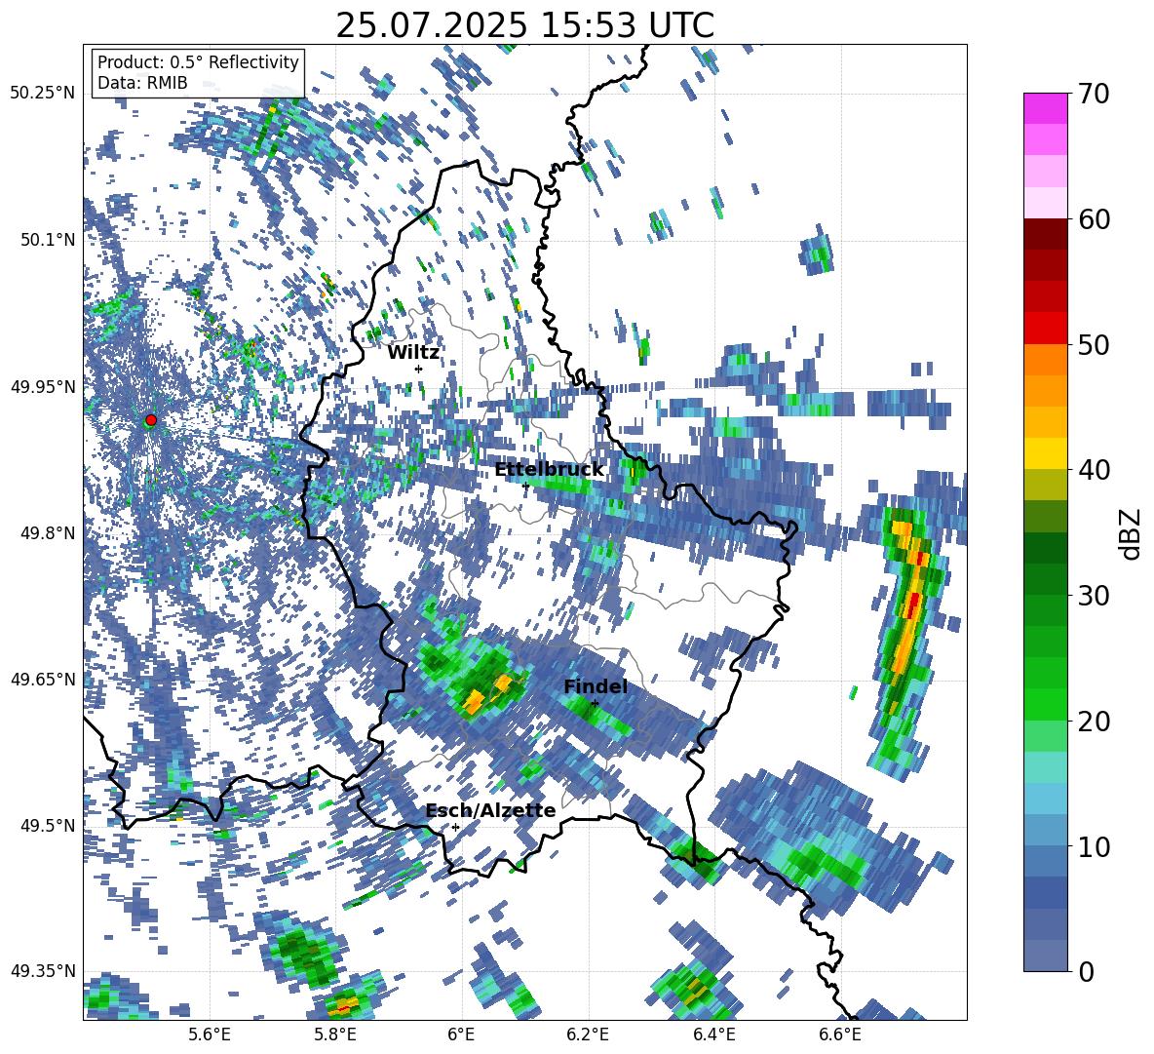Click the 40 tick label on colorbar
The width and height of the screenshot is (1154, 1054).
(1094, 470)
